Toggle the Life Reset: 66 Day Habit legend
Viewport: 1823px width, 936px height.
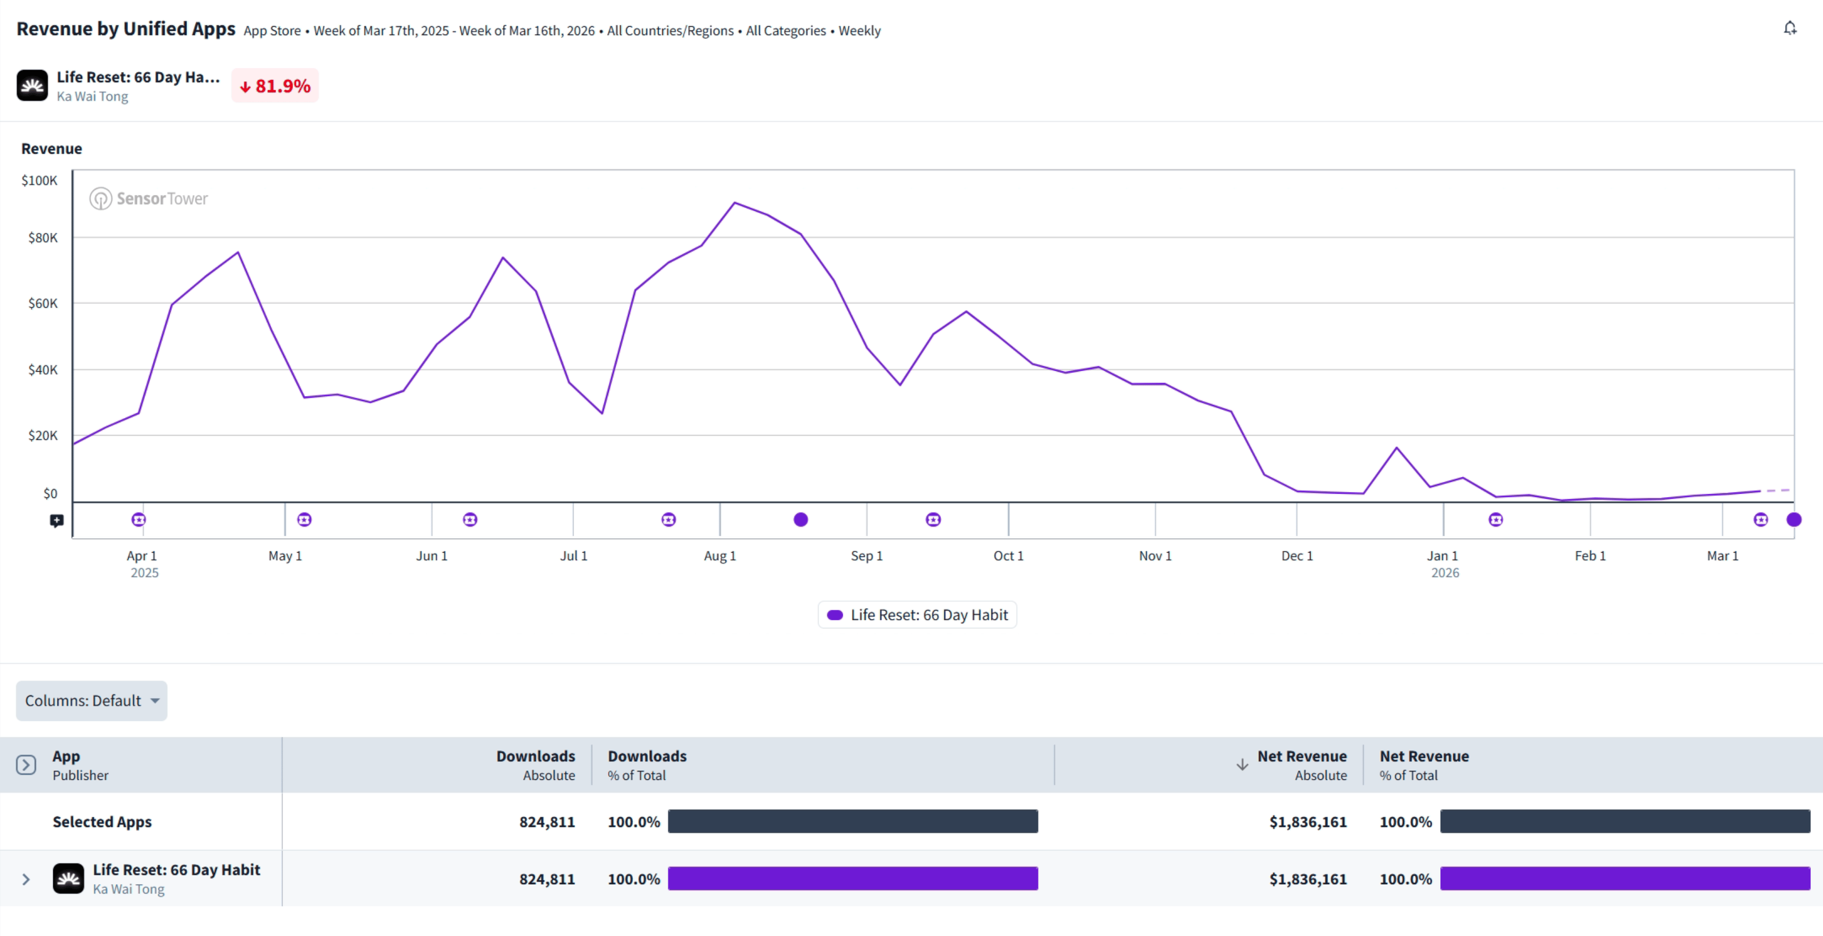(x=917, y=614)
